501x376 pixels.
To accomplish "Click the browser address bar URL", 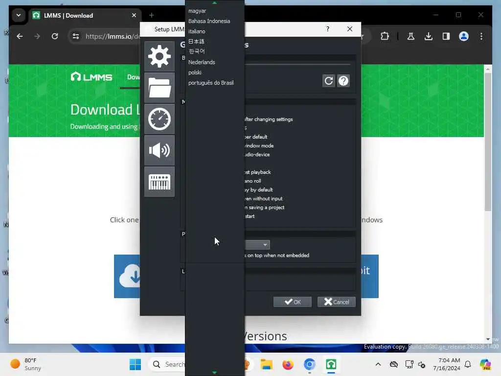I will coord(113,36).
